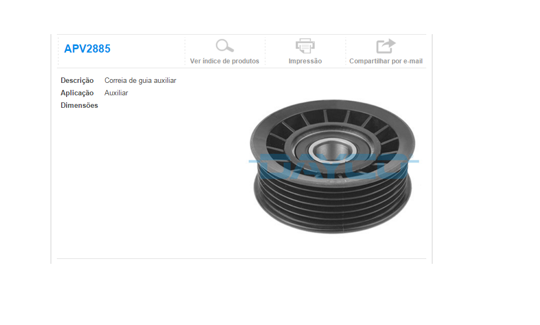Click the 'Correia de guia auxiliar' description text

(x=140, y=80)
